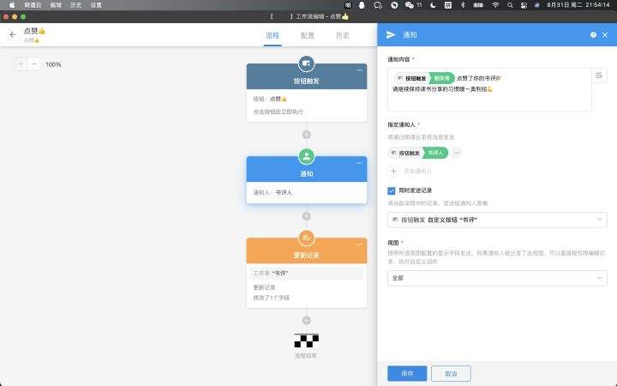The height and width of the screenshot is (386, 617).
Task: Click the battery icon in menu bar
Action: tap(478, 5)
